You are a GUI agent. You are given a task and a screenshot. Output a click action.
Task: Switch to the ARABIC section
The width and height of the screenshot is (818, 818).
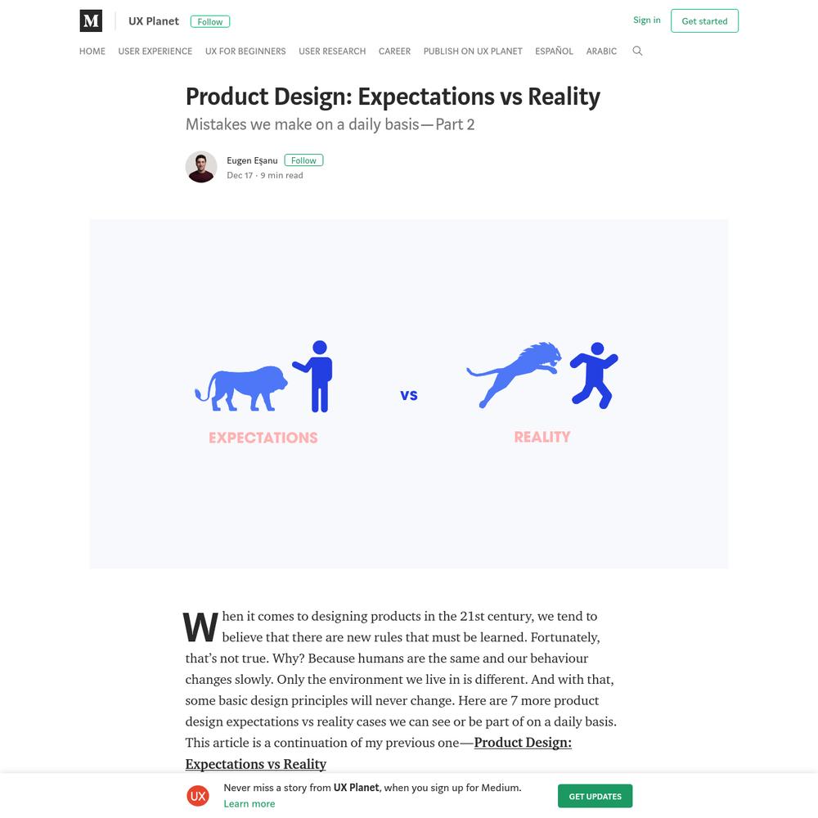coord(601,51)
